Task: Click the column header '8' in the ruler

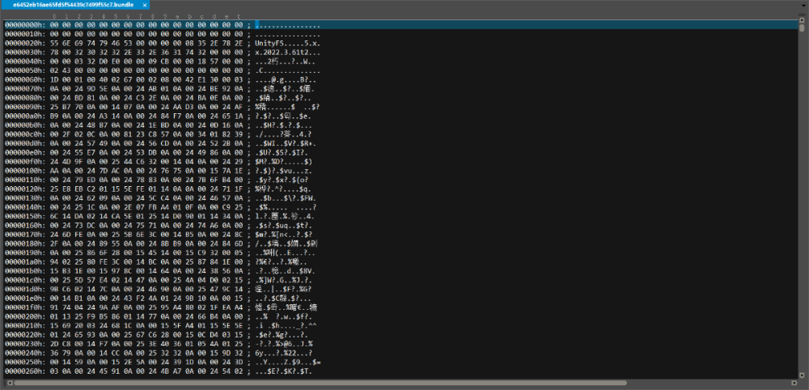Action: 153,16
